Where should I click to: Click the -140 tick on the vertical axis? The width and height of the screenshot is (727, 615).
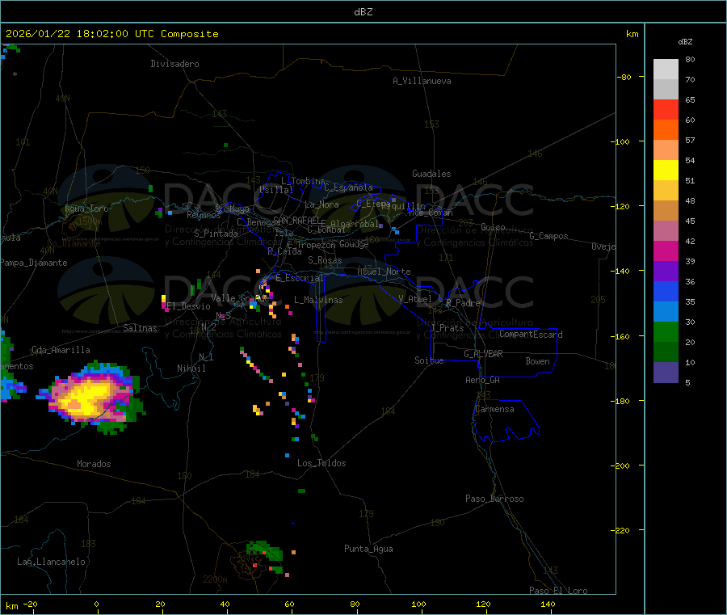[622, 271]
